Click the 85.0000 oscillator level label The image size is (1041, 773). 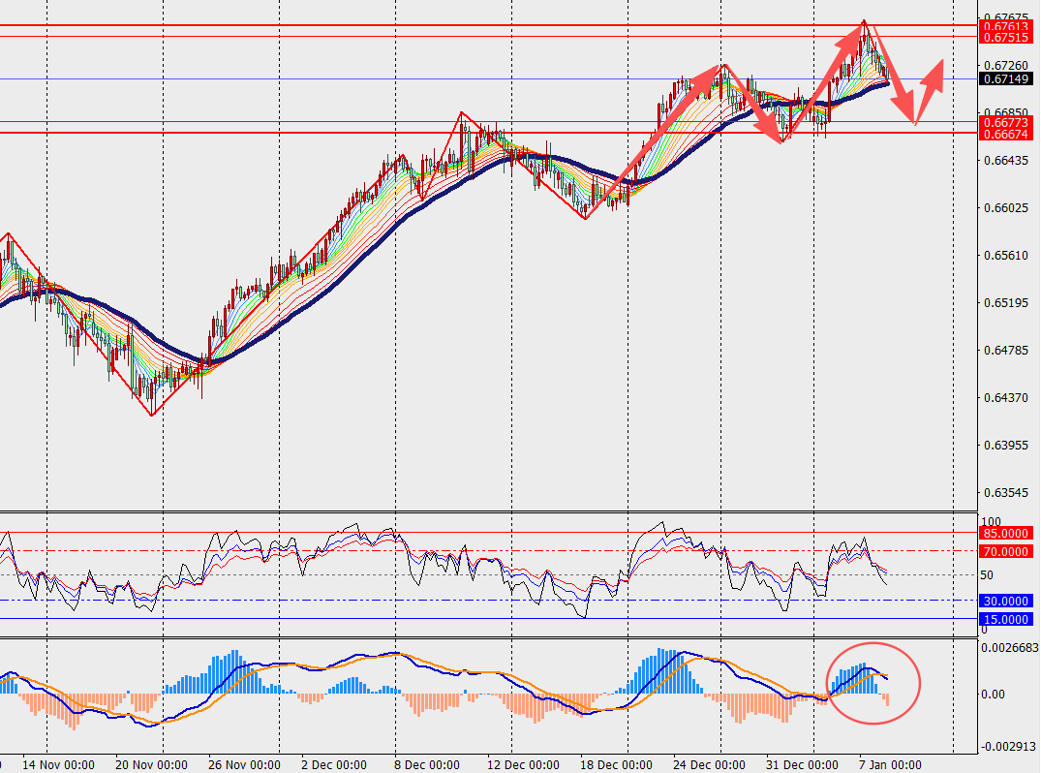tap(1006, 533)
